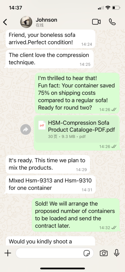Forward the PDF using the arrow icon

pos(26,129)
